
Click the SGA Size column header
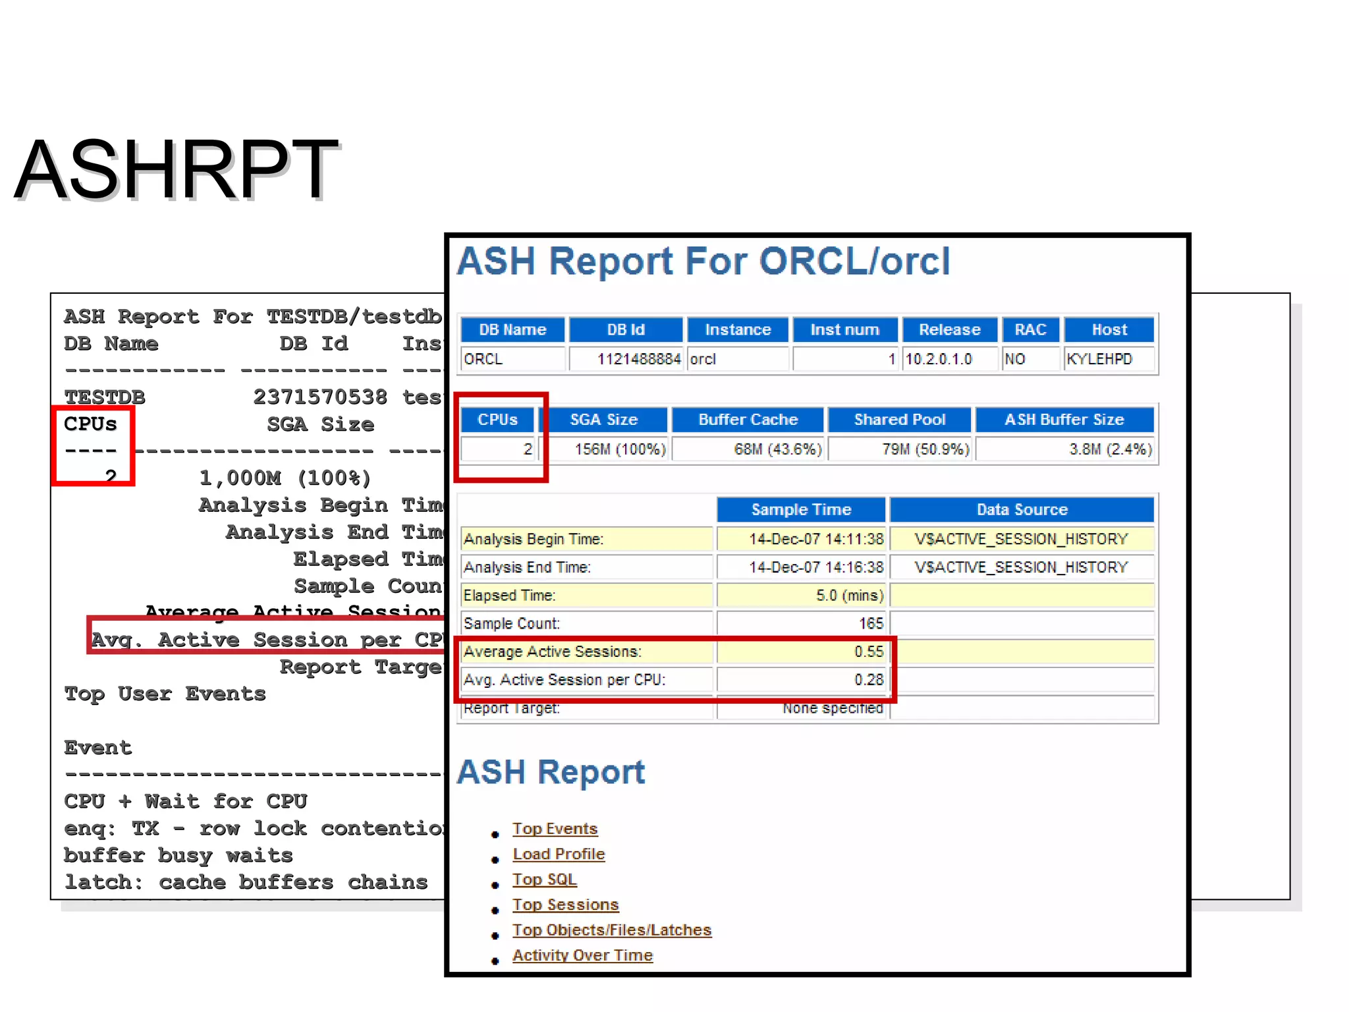tap(604, 420)
